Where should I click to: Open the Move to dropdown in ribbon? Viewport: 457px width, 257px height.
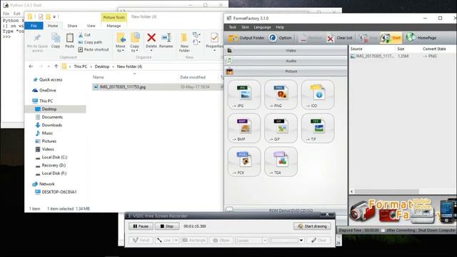[121, 43]
